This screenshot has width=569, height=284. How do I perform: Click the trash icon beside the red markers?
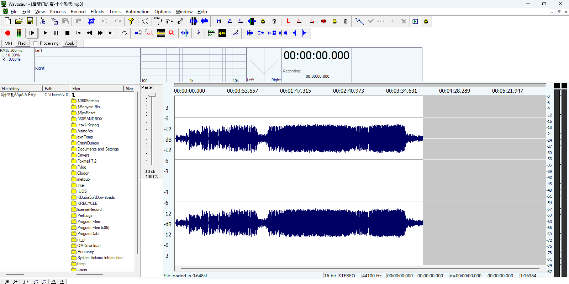(x=346, y=21)
